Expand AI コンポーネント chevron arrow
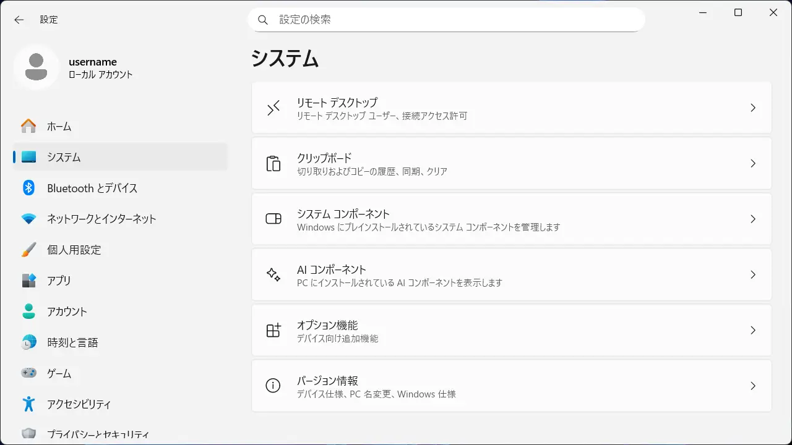This screenshot has height=445, width=792. (753, 275)
